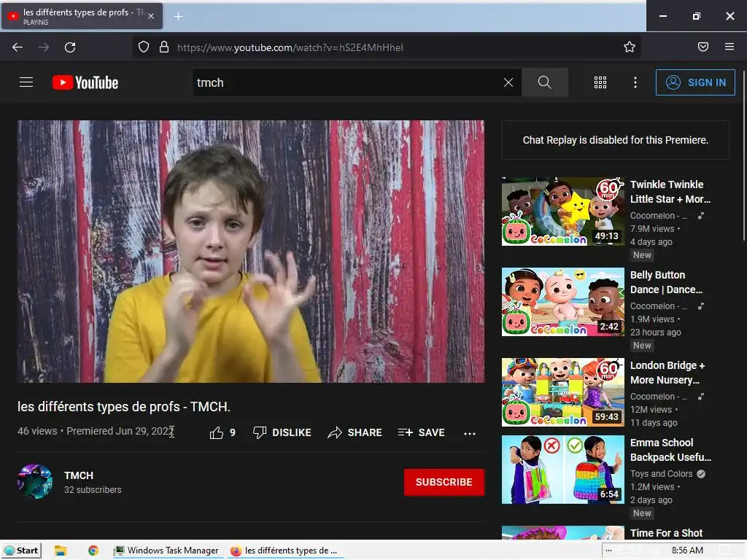Click 'Chat Replay is disabled' message
This screenshot has height=560, width=747.
(x=616, y=140)
